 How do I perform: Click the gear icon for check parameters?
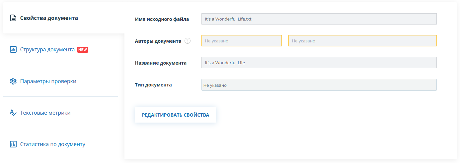pos(13,81)
